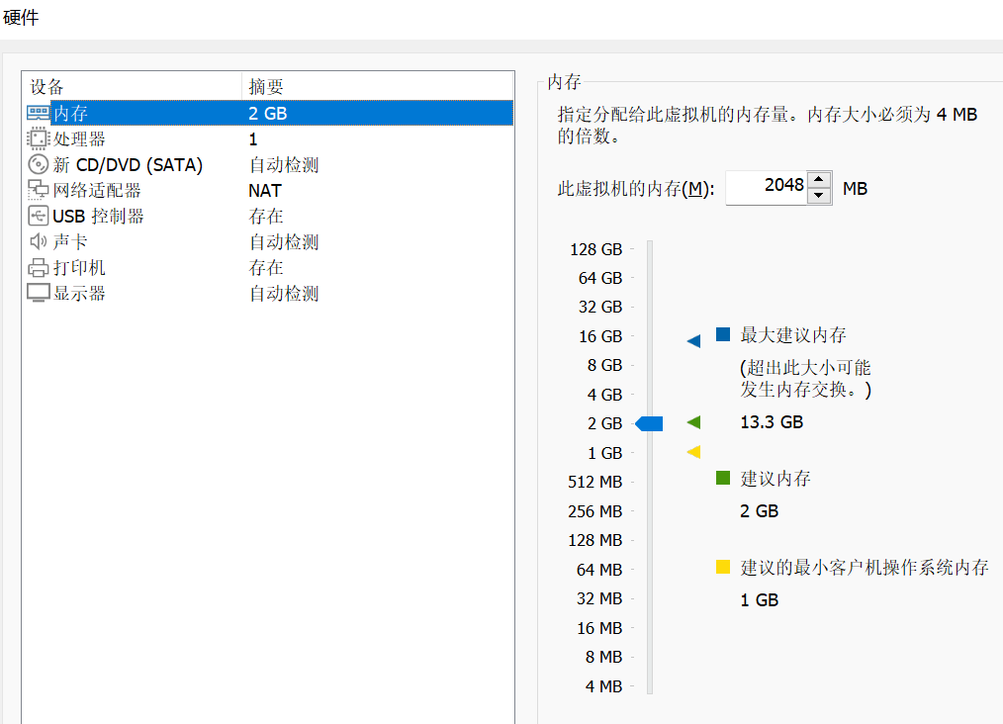Click the 64 GB scale label
Screen dimensions: 1003x724
pos(600,278)
